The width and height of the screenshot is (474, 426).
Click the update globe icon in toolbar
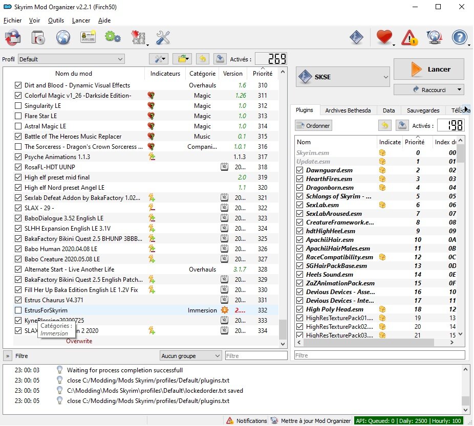click(435, 37)
